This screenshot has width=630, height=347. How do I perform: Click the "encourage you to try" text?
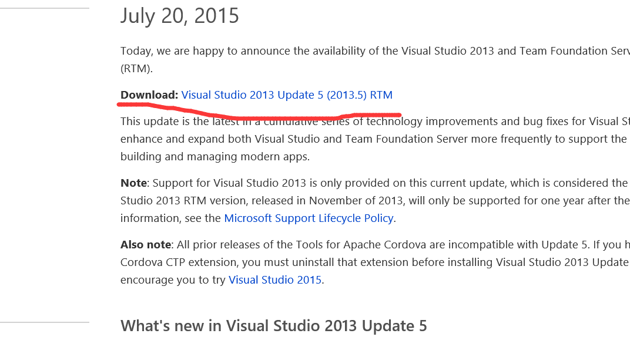click(x=173, y=280)
